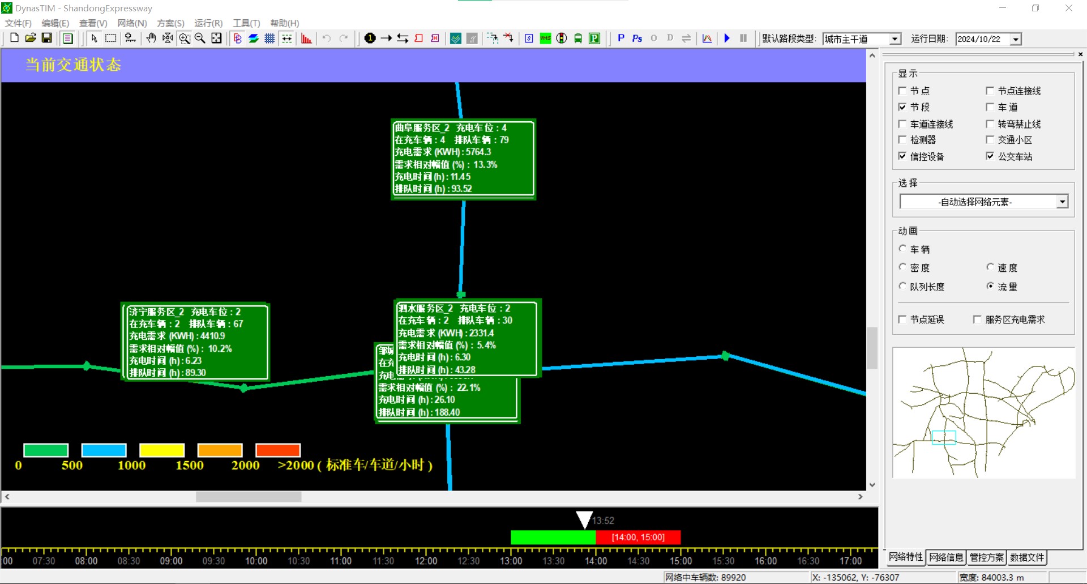Toggle the 服务区充电需求 checkbox
Viewport: 1087px width, 584px height.
977,319
